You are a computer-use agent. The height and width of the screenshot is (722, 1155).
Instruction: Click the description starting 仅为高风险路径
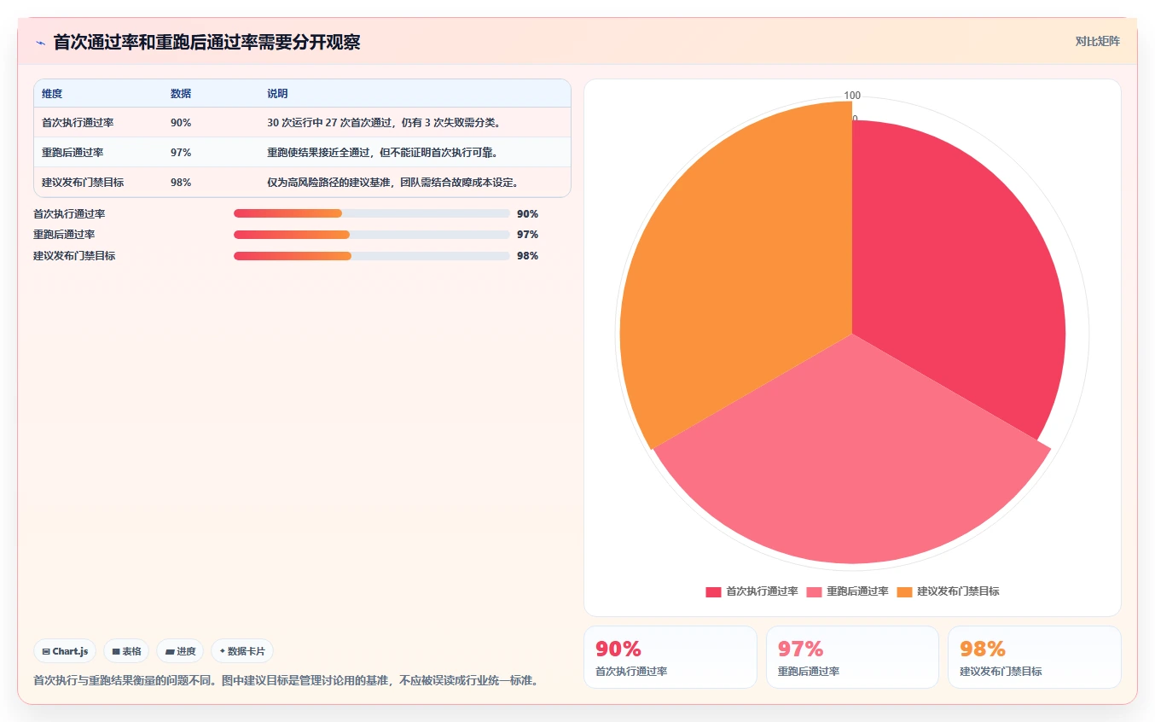pos(392,183)
